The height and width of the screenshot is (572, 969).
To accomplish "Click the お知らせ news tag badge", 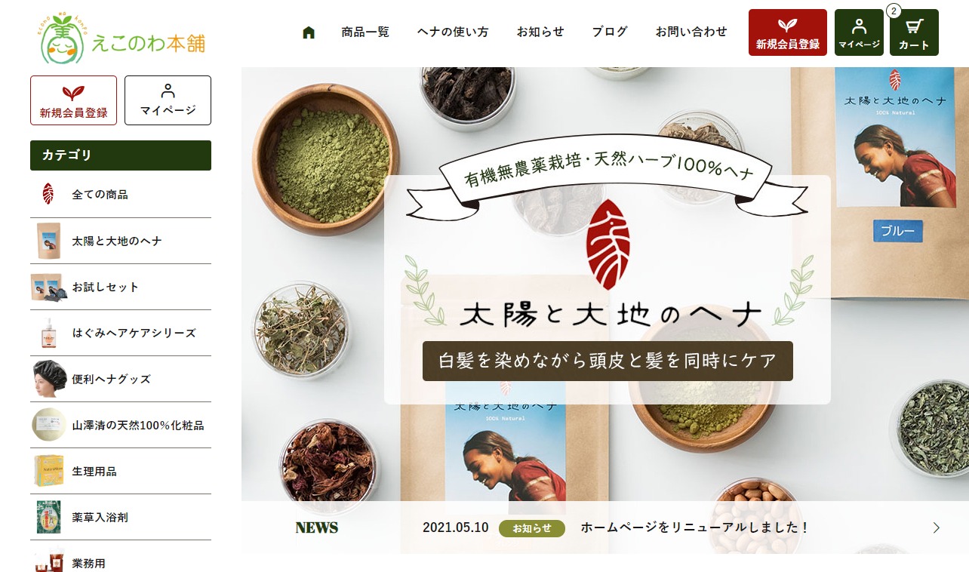I will [x=532, y=527].
